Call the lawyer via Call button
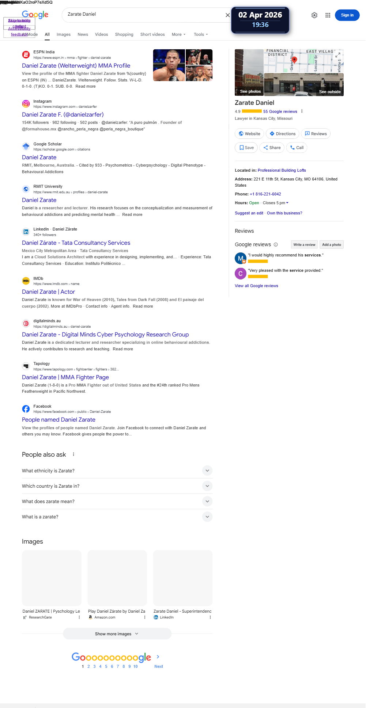 click(x=297, y=148)
